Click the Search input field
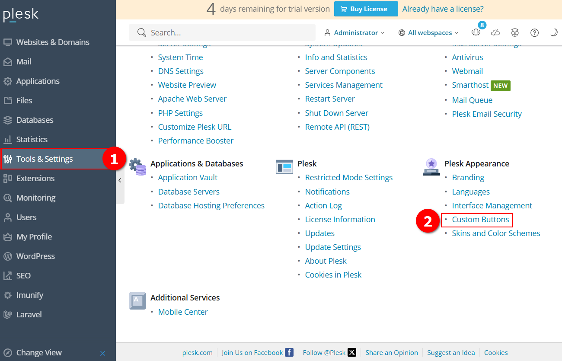 pos(222,32)
